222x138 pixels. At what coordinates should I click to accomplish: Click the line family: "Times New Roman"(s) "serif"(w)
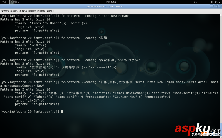(51, 23)
